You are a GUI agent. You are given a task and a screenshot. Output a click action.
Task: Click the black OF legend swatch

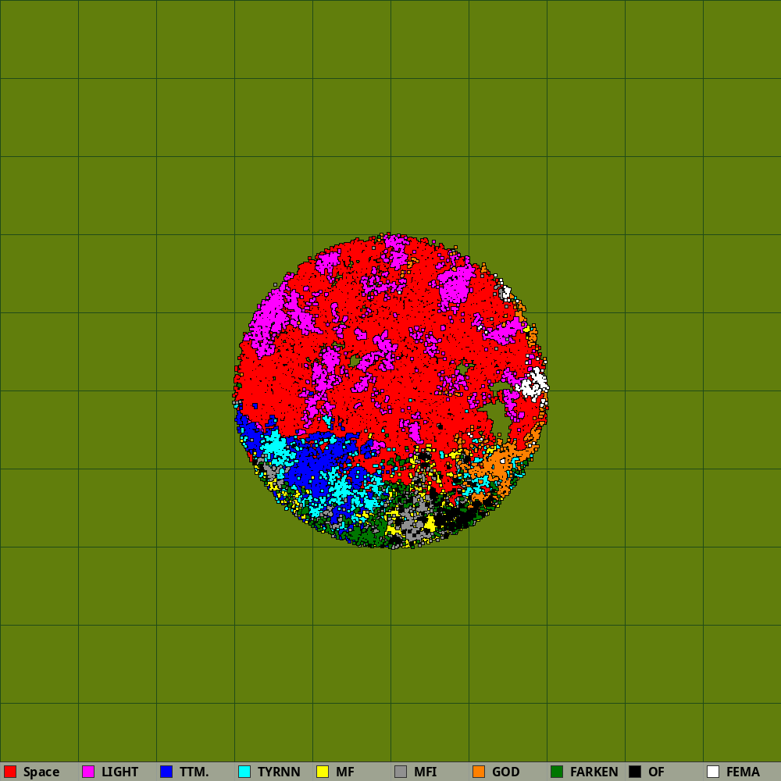tap(635, 772)
